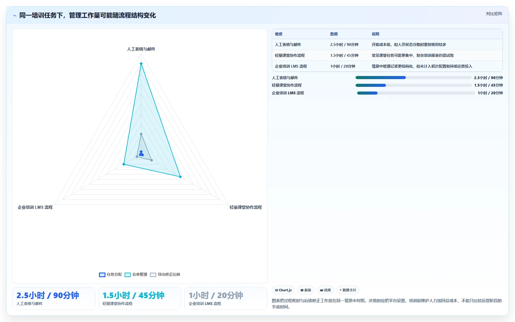
Task: Click the 对比矩阵 label in the header
Action: click(x=494, y=14)
